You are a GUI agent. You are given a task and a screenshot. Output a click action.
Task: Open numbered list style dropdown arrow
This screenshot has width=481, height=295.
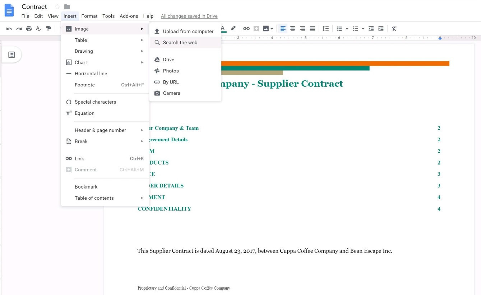(x=347, y=29)
